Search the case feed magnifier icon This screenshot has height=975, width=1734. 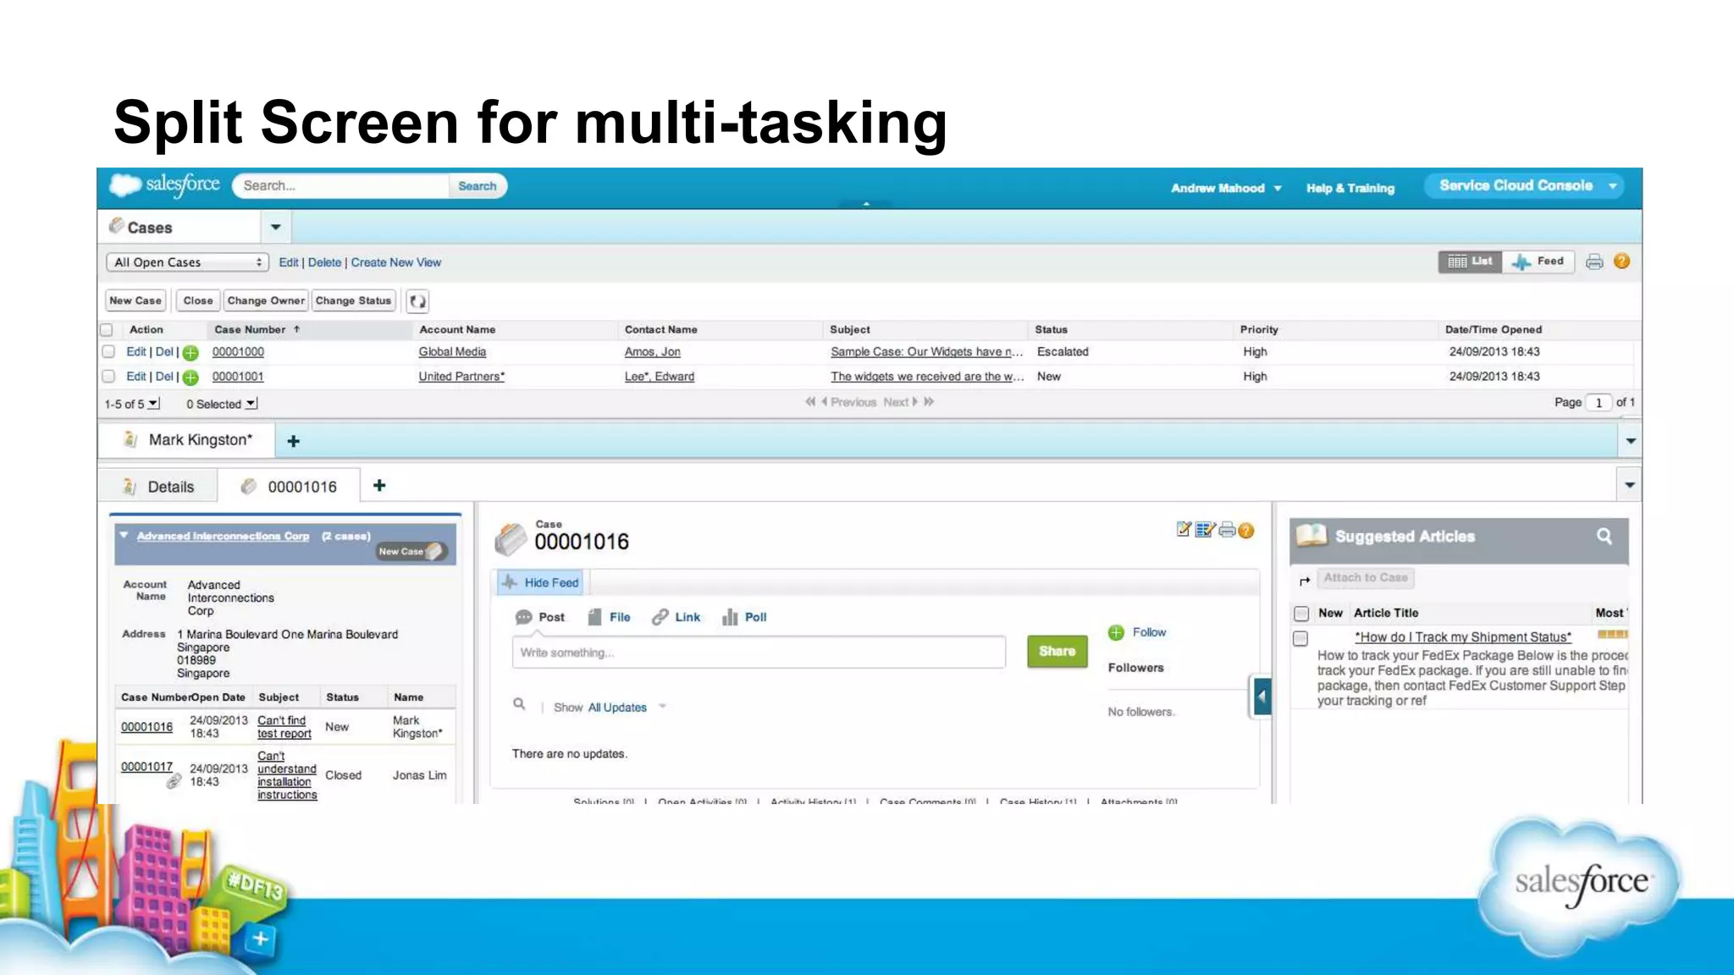(x=519, y=704)
